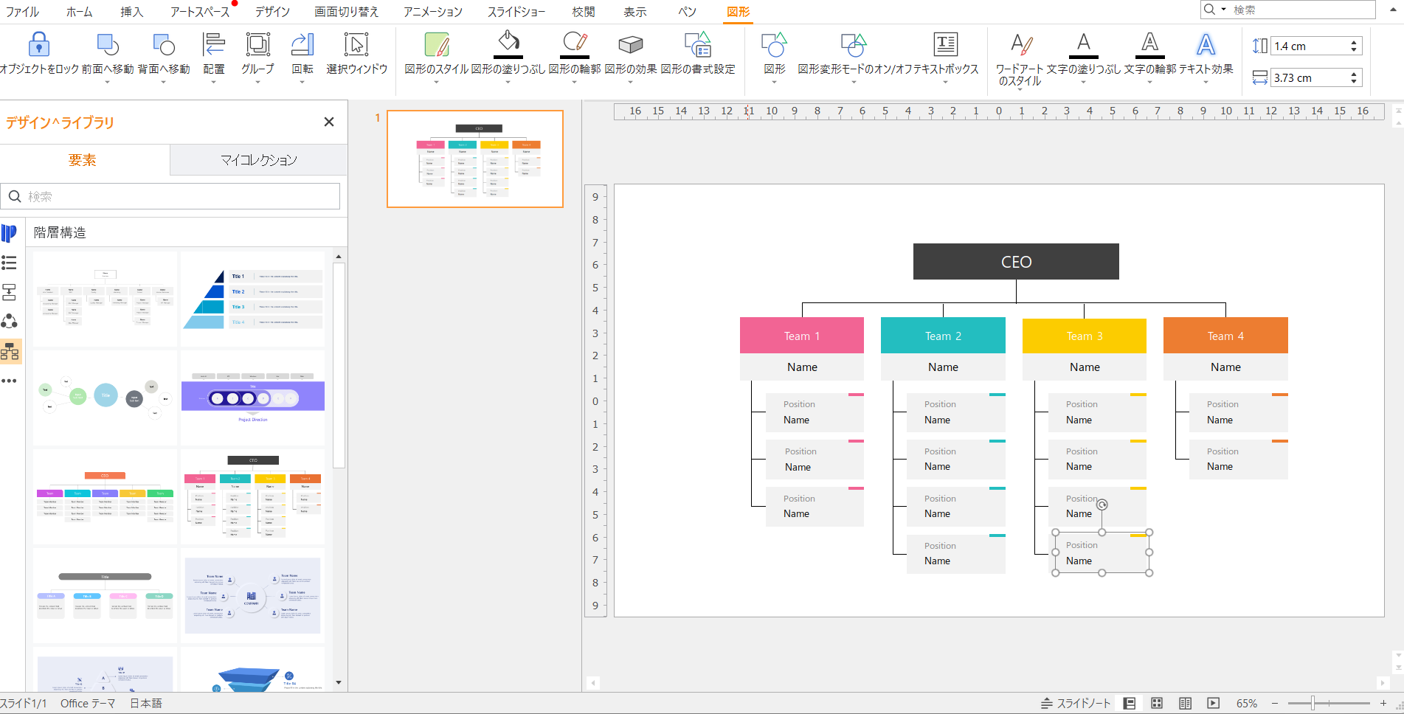
Task: Click the Shape Format Settings icon
Action: tap(697, 46)
